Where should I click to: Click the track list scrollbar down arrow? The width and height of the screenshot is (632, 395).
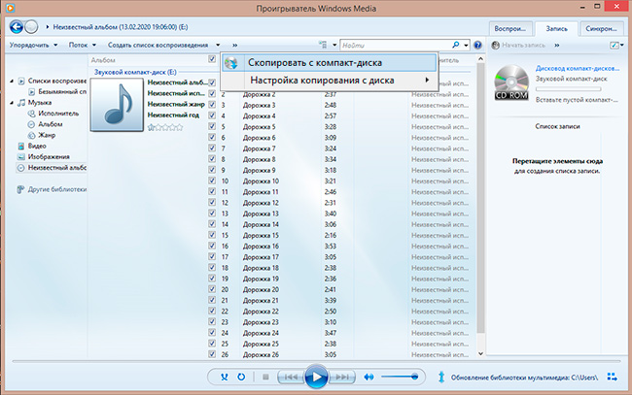coord(480,353)
